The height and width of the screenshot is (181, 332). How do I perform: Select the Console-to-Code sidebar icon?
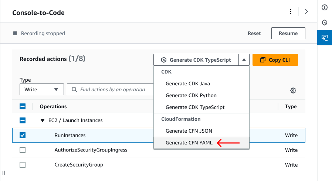click(325, 38)
